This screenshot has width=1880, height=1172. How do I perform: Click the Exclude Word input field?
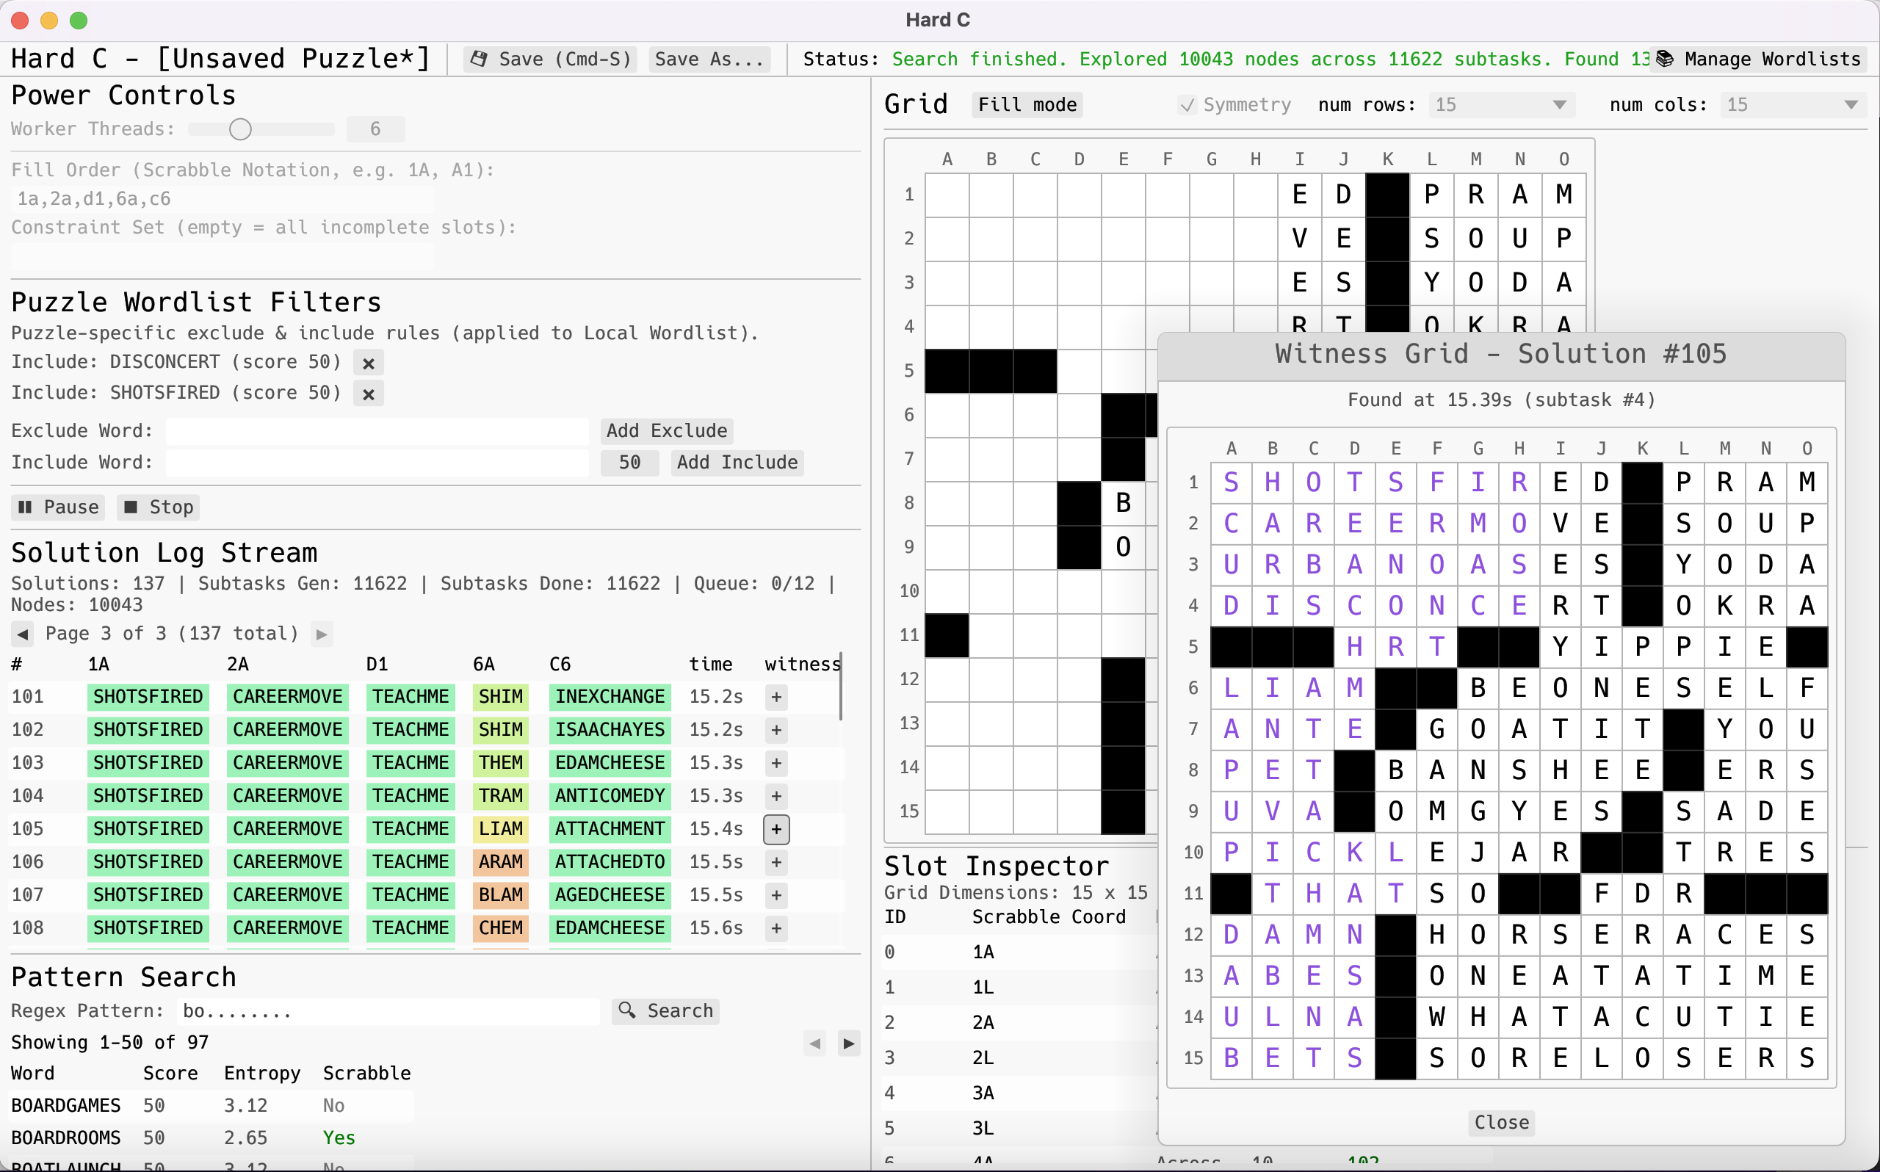point(377,431)
